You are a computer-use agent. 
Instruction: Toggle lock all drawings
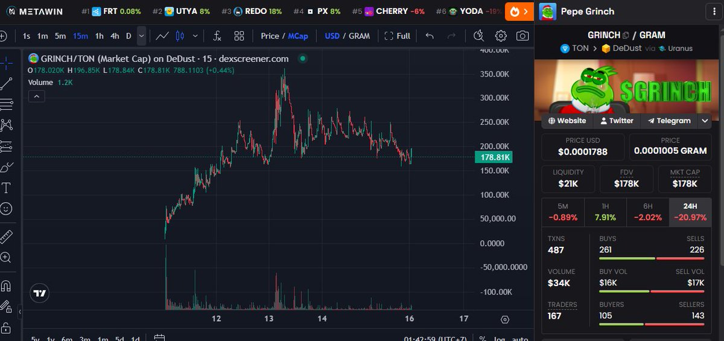5,328
